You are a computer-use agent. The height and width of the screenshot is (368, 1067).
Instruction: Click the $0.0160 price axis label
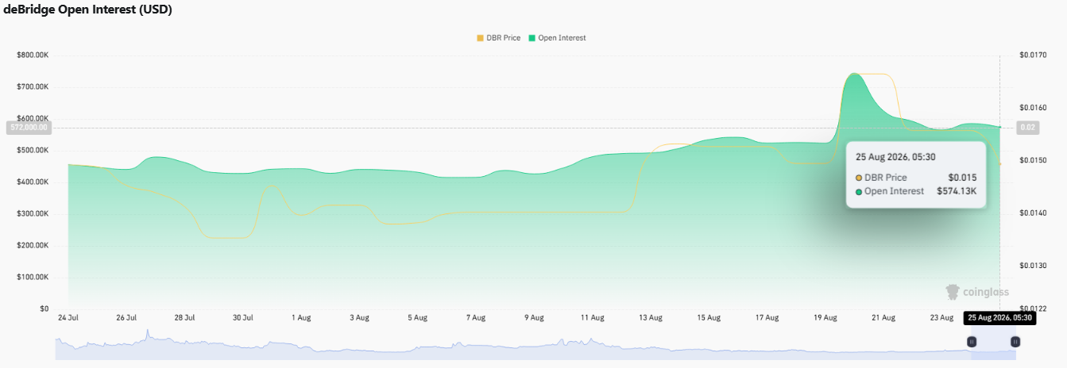coord(1033,108)
